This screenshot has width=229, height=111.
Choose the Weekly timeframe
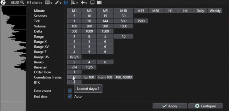pyautogui.click(x=215, y=11)
